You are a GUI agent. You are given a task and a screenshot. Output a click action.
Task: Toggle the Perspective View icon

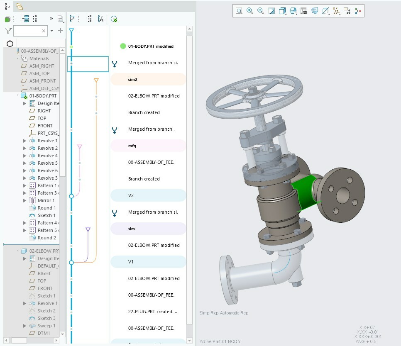tap(315, 11)
